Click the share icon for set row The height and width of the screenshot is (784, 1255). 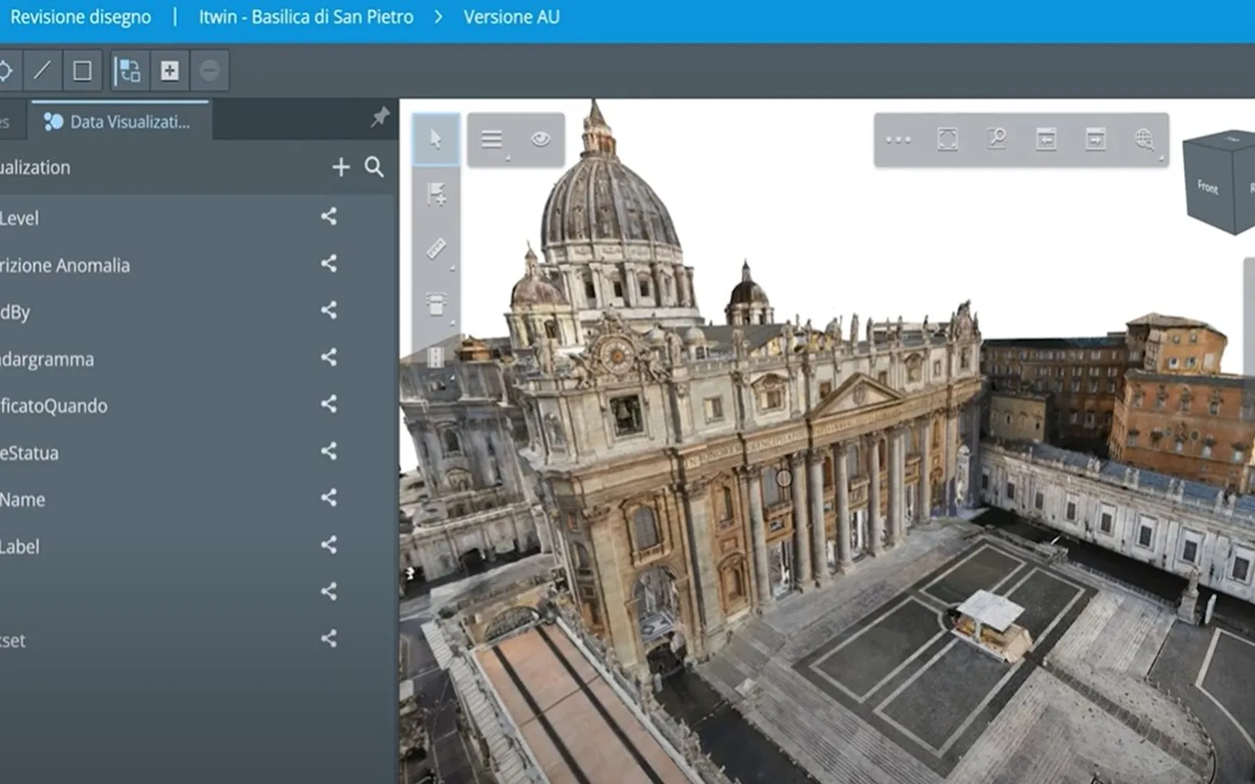pos(329,639)
